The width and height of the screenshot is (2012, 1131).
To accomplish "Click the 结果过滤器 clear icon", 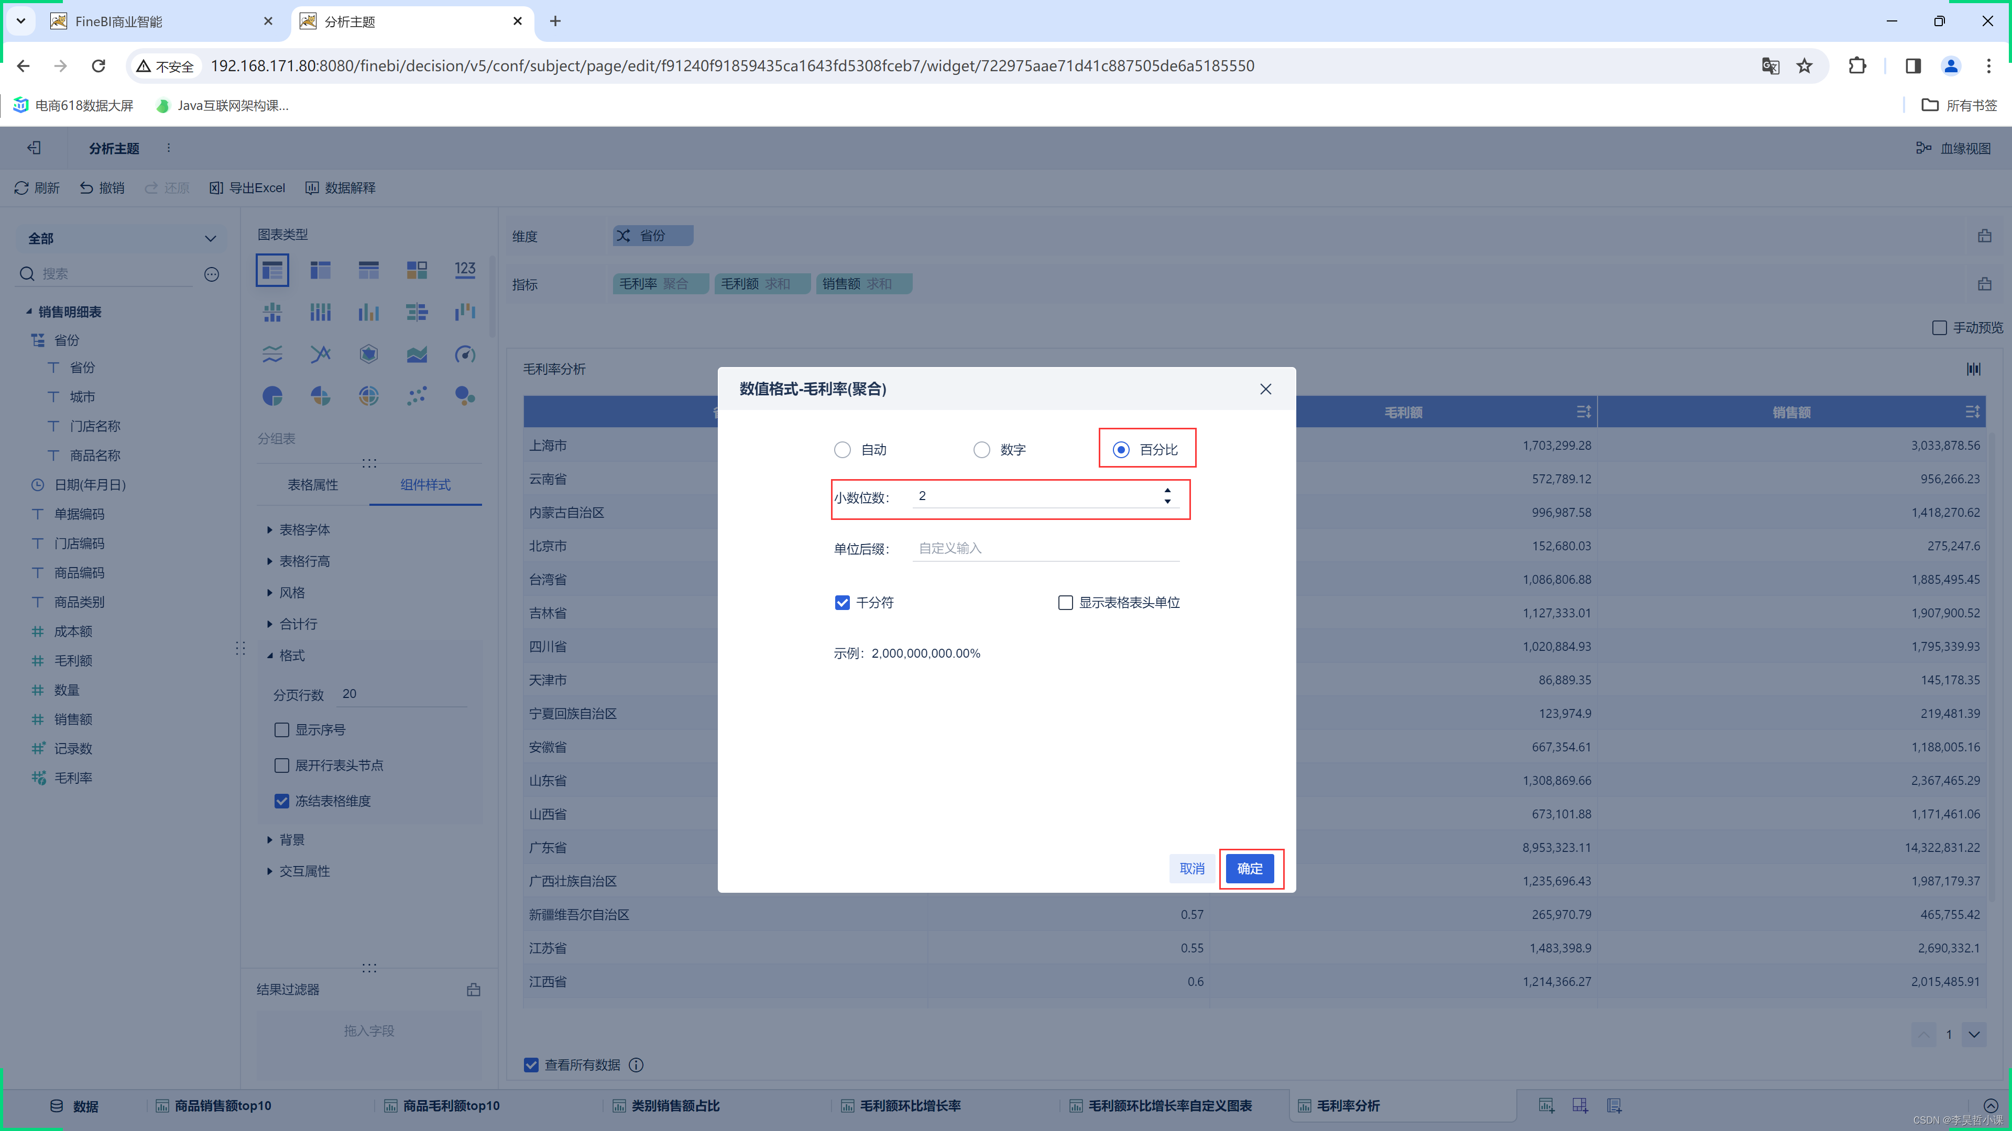I will (x=473, y=990).
